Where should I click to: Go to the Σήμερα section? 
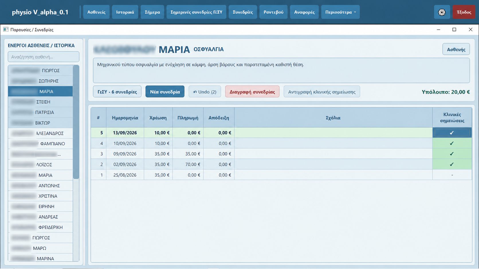(152, 12)
